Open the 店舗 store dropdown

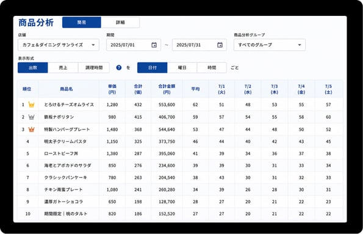(59, 45)
